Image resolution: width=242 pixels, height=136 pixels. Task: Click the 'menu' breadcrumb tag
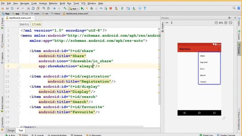click(x=24, y=24)
